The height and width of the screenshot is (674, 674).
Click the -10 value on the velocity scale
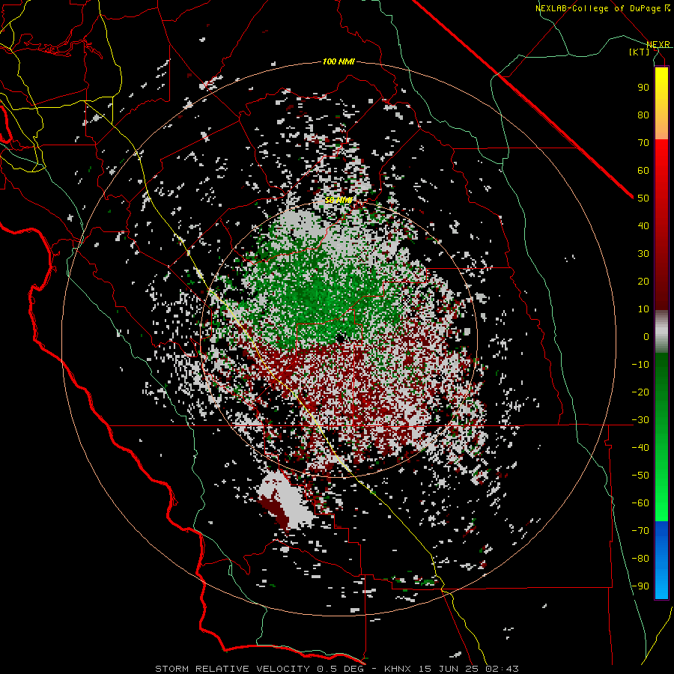click(640, 365)
